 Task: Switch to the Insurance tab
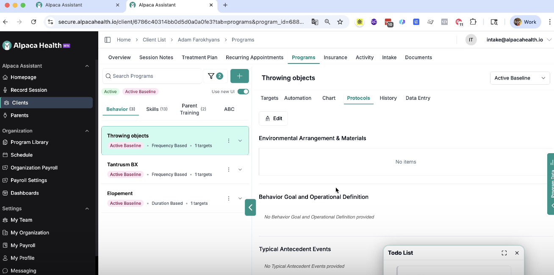point(335,58)
